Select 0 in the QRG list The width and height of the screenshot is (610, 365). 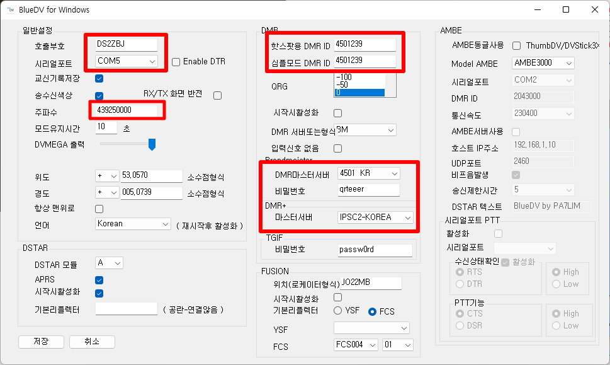click(x=360, y=93)
